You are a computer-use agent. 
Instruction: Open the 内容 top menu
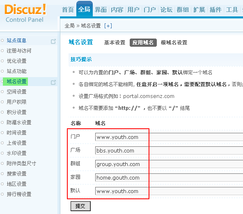tap(117, 9)
